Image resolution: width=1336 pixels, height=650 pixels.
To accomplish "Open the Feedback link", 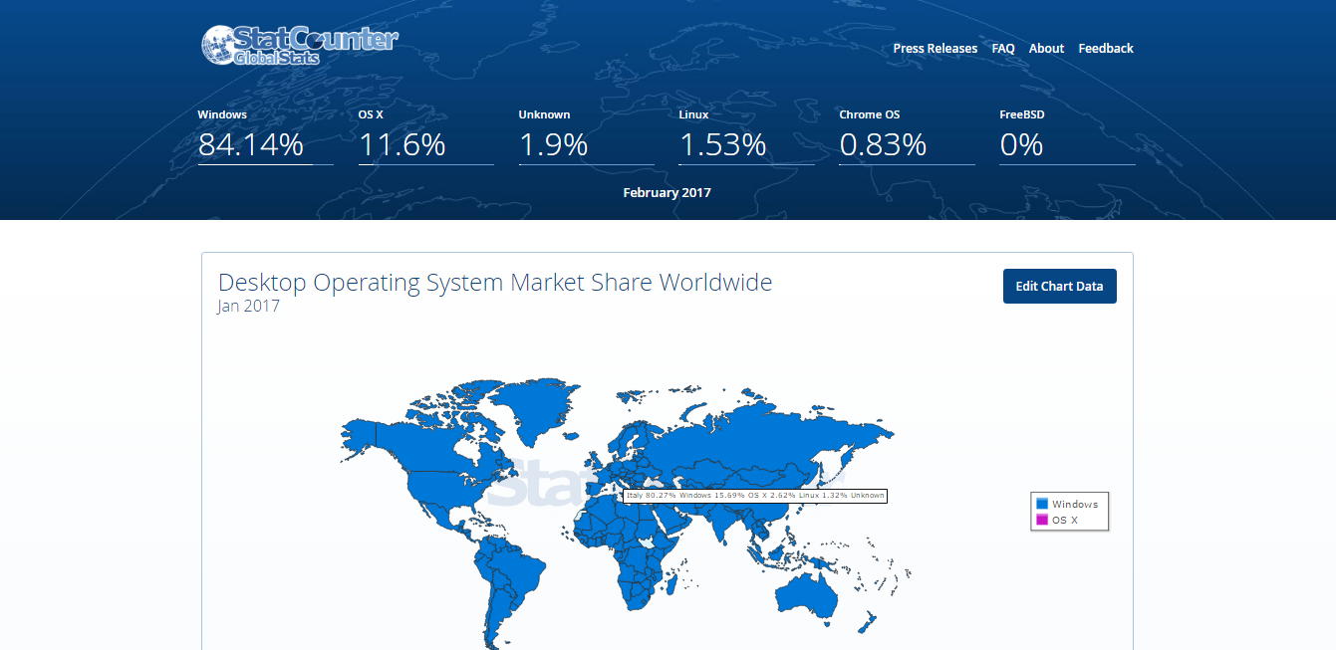I will pyautogui.click(x=1106, y=48).
